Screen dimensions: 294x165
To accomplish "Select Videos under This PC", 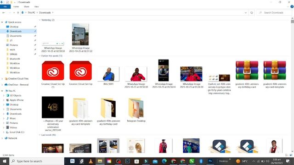I will [13, 127].
